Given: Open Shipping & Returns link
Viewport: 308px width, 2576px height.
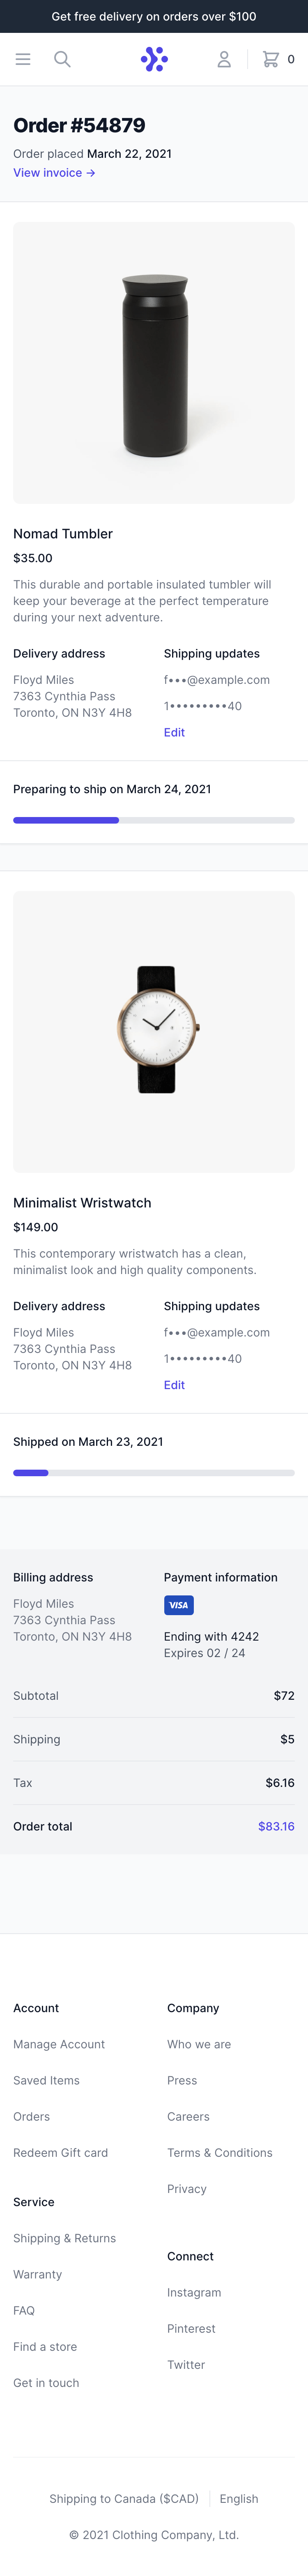Looking at the screenshot, I should 64,2238.
